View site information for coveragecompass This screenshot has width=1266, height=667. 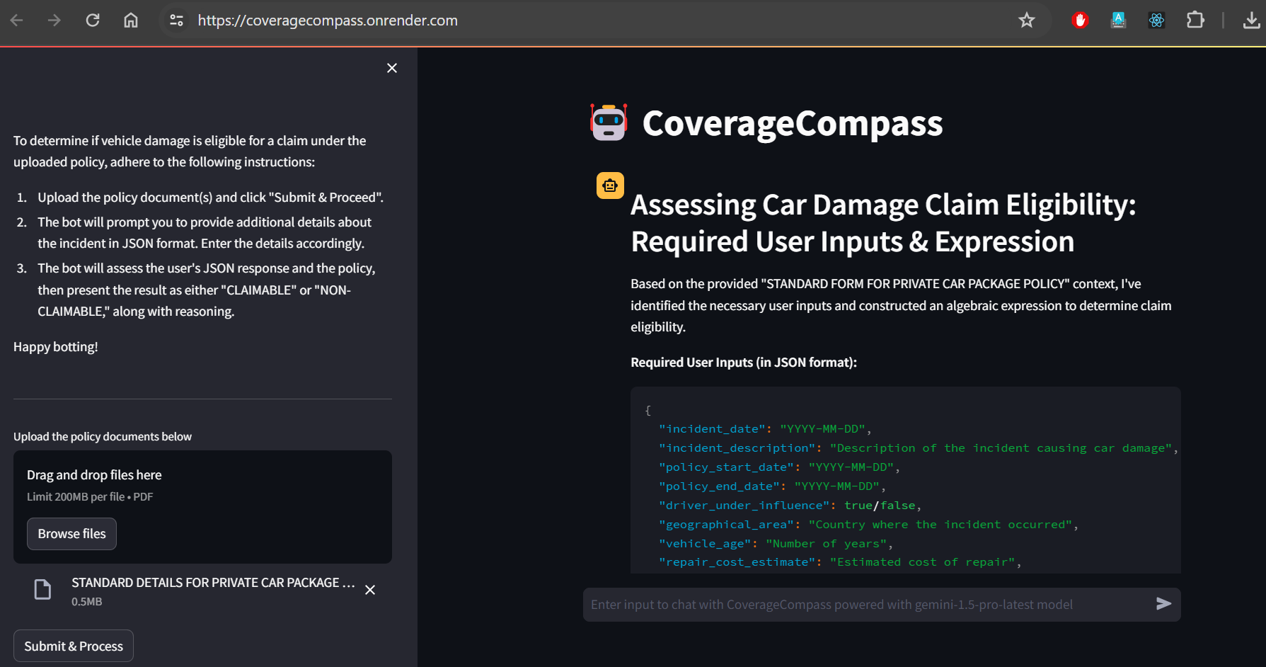[x=176, y=21]
